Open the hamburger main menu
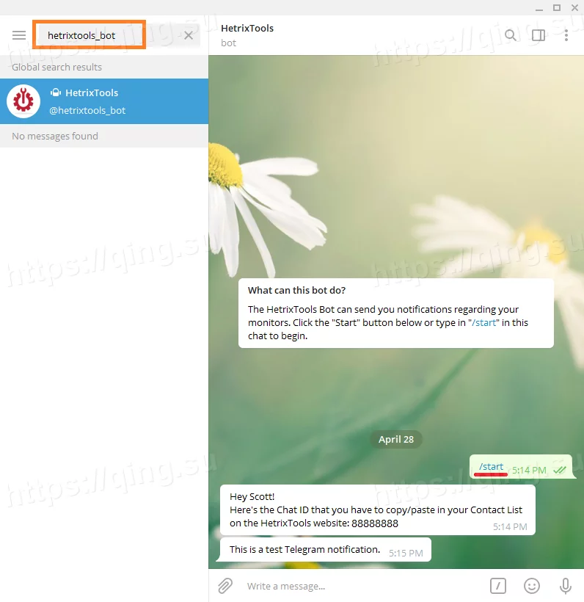The image size is (584, 602). click(x=19, y=35)
